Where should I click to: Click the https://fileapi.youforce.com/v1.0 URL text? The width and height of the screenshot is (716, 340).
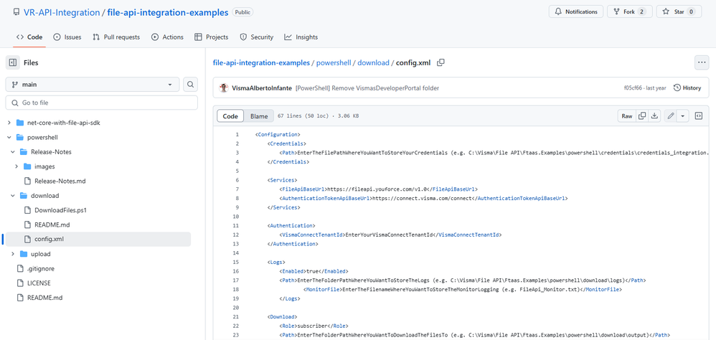point(379,189)
